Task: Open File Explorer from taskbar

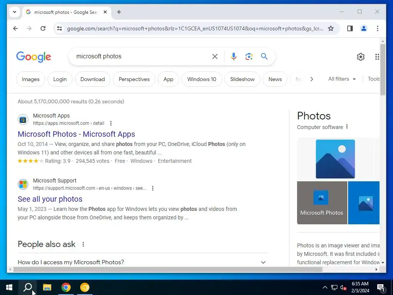Action: click(x=47, y=287)
